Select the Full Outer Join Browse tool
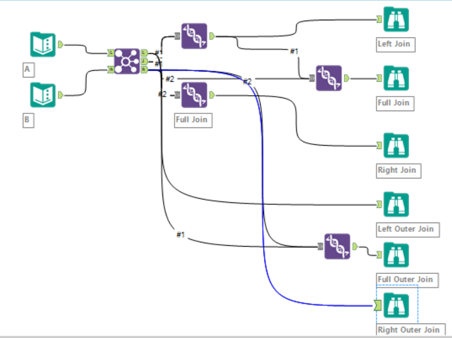Image resolution: width=452 pixels, height=338 pixels. (395, 254)
